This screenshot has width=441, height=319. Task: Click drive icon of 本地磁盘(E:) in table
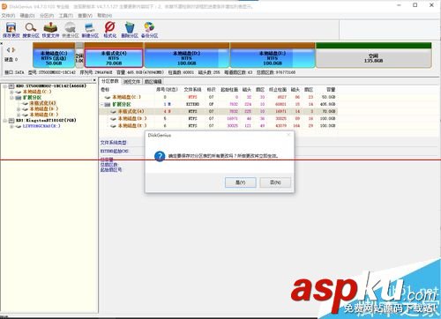(x=113, y=126)
